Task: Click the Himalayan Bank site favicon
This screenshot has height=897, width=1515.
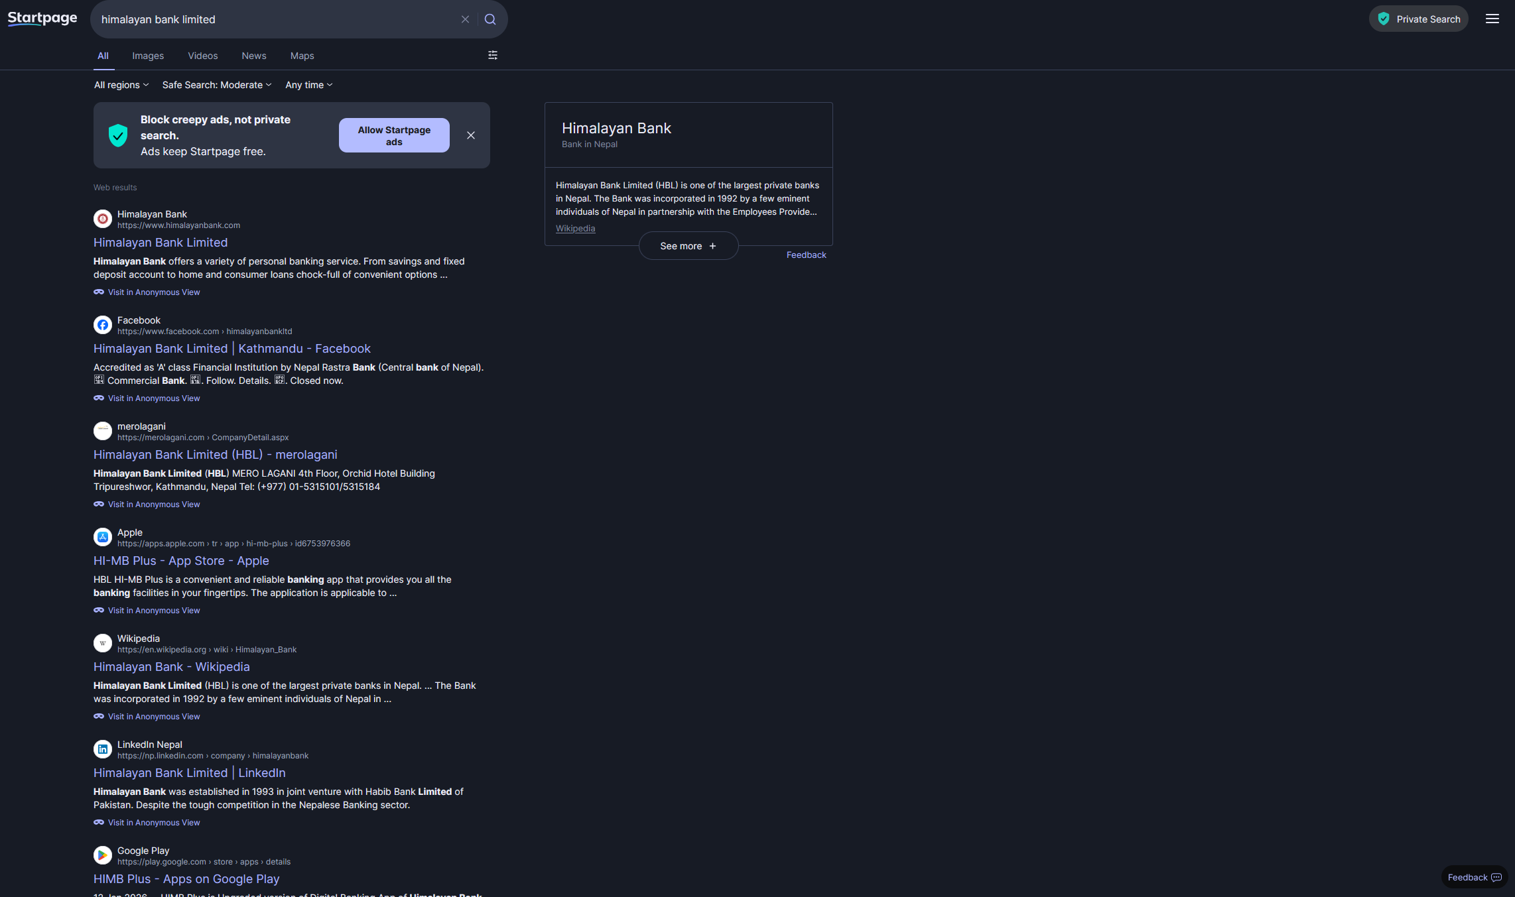Action: pos(103,219)
